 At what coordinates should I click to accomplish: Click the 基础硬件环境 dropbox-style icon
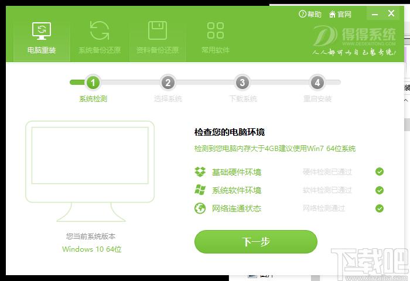200,172
